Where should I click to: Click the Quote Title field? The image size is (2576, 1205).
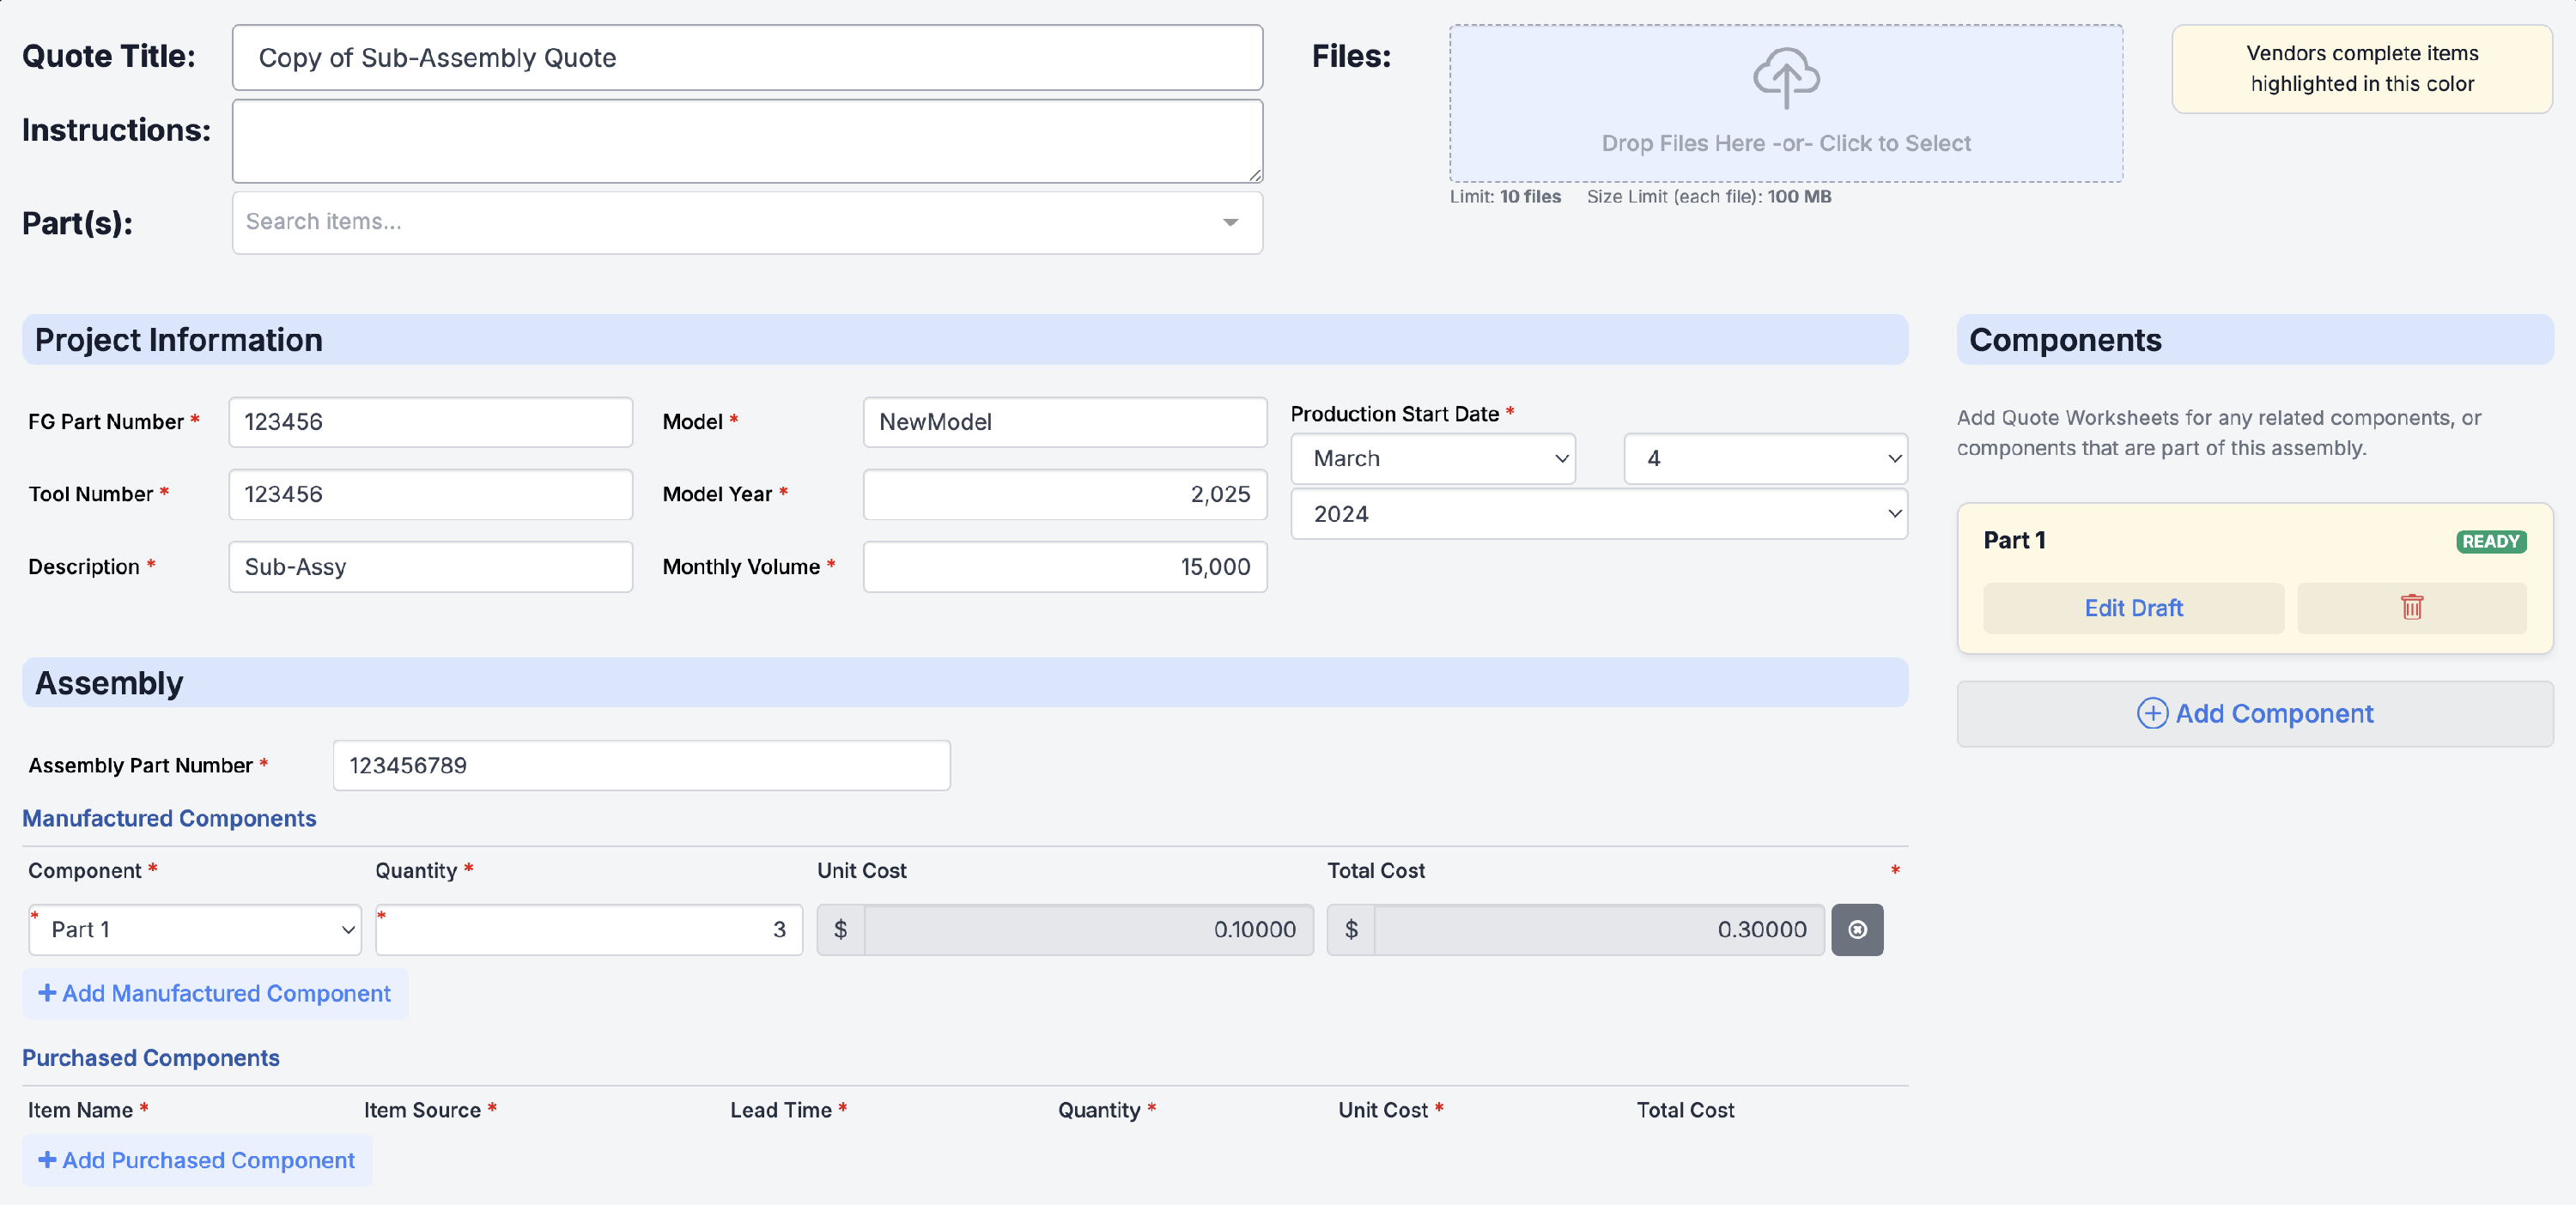click(747, 58)
